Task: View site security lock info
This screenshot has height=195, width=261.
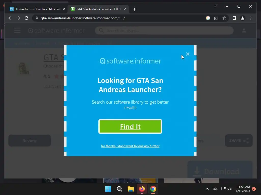Action: click(37, 18)
